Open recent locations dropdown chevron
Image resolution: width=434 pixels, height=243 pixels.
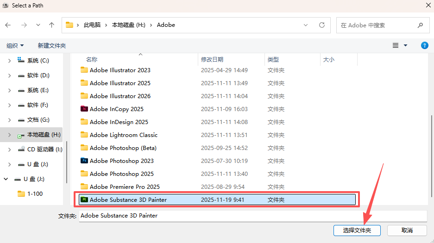[x=38, y=25]
